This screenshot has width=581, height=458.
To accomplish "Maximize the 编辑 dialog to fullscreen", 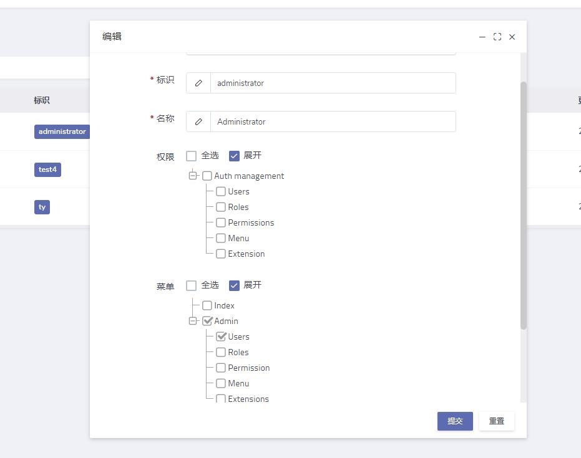I will click(x=497, y=37).
